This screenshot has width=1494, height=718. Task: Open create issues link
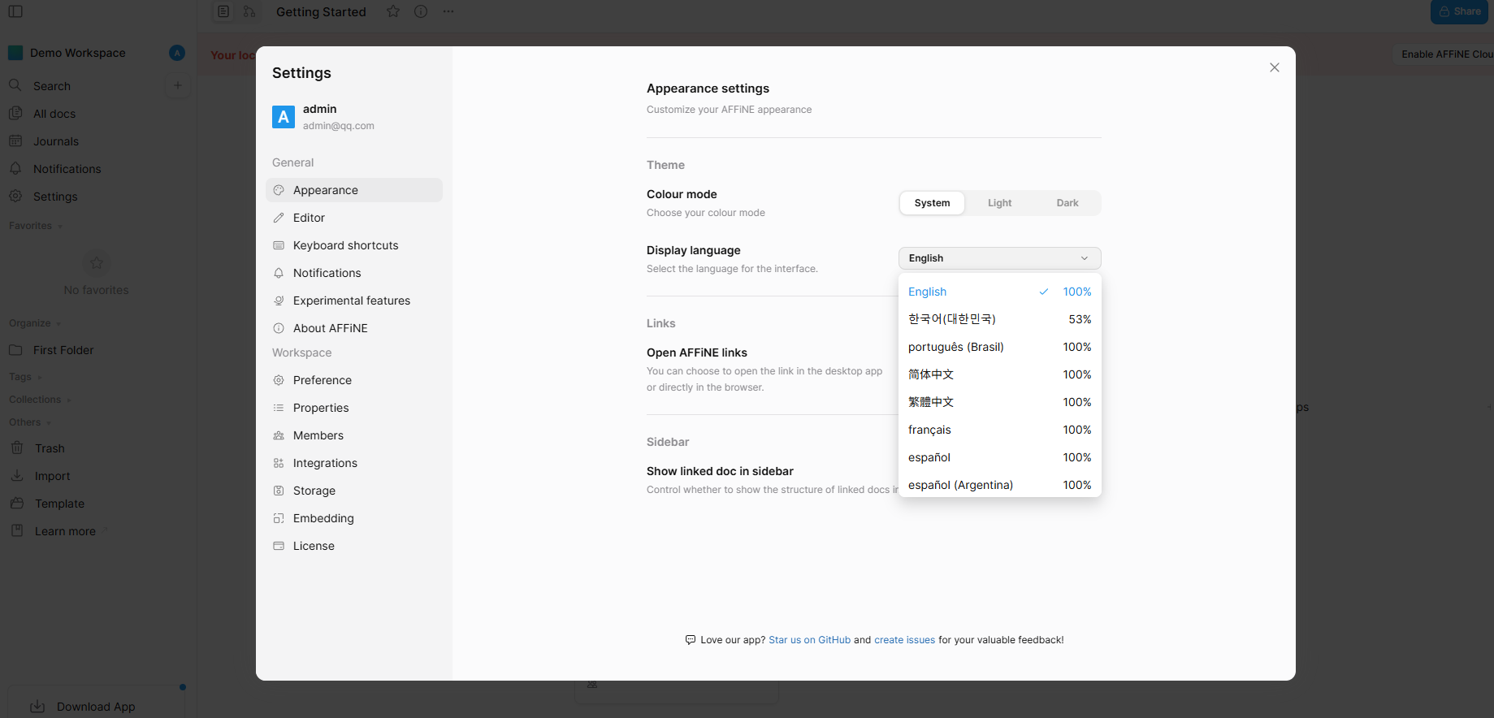[904, 640]
